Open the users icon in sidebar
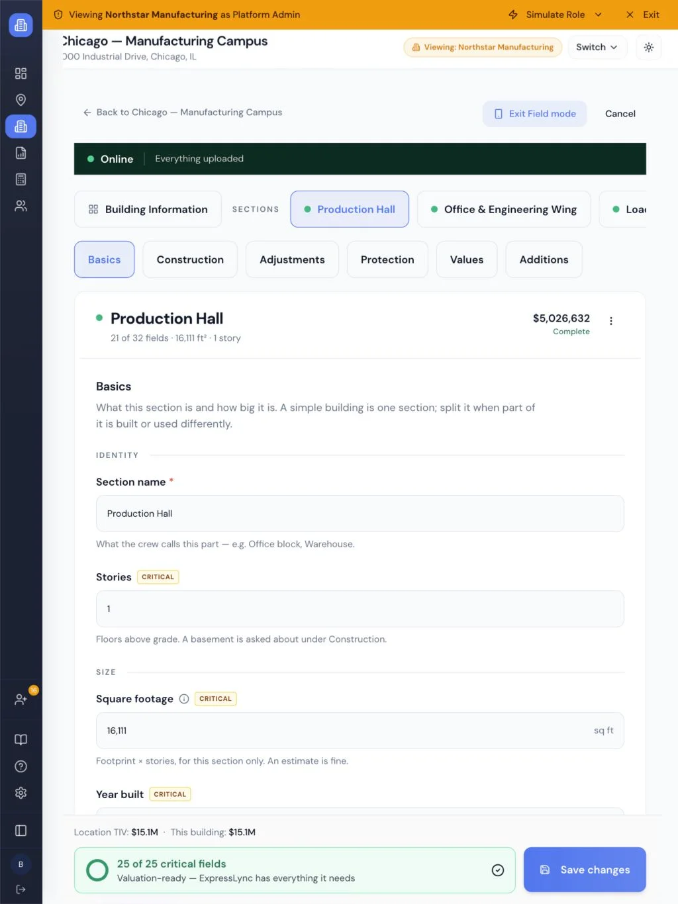The image size is (678, 904). pos(21,206)
